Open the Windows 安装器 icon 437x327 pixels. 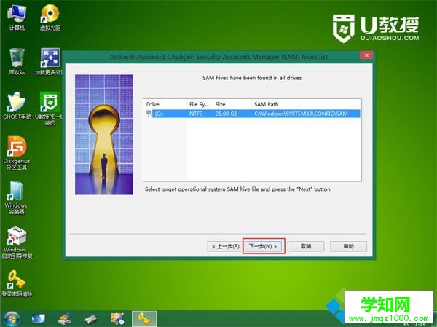[x=16, y=197]
